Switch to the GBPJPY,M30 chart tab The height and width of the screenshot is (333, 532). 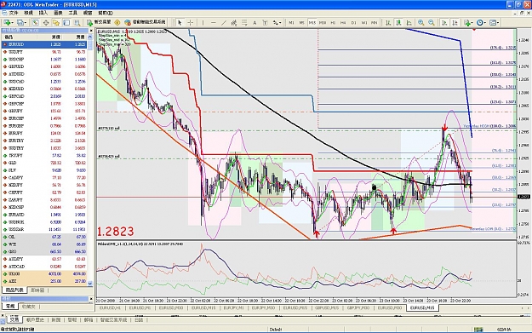tap(358, 308)
